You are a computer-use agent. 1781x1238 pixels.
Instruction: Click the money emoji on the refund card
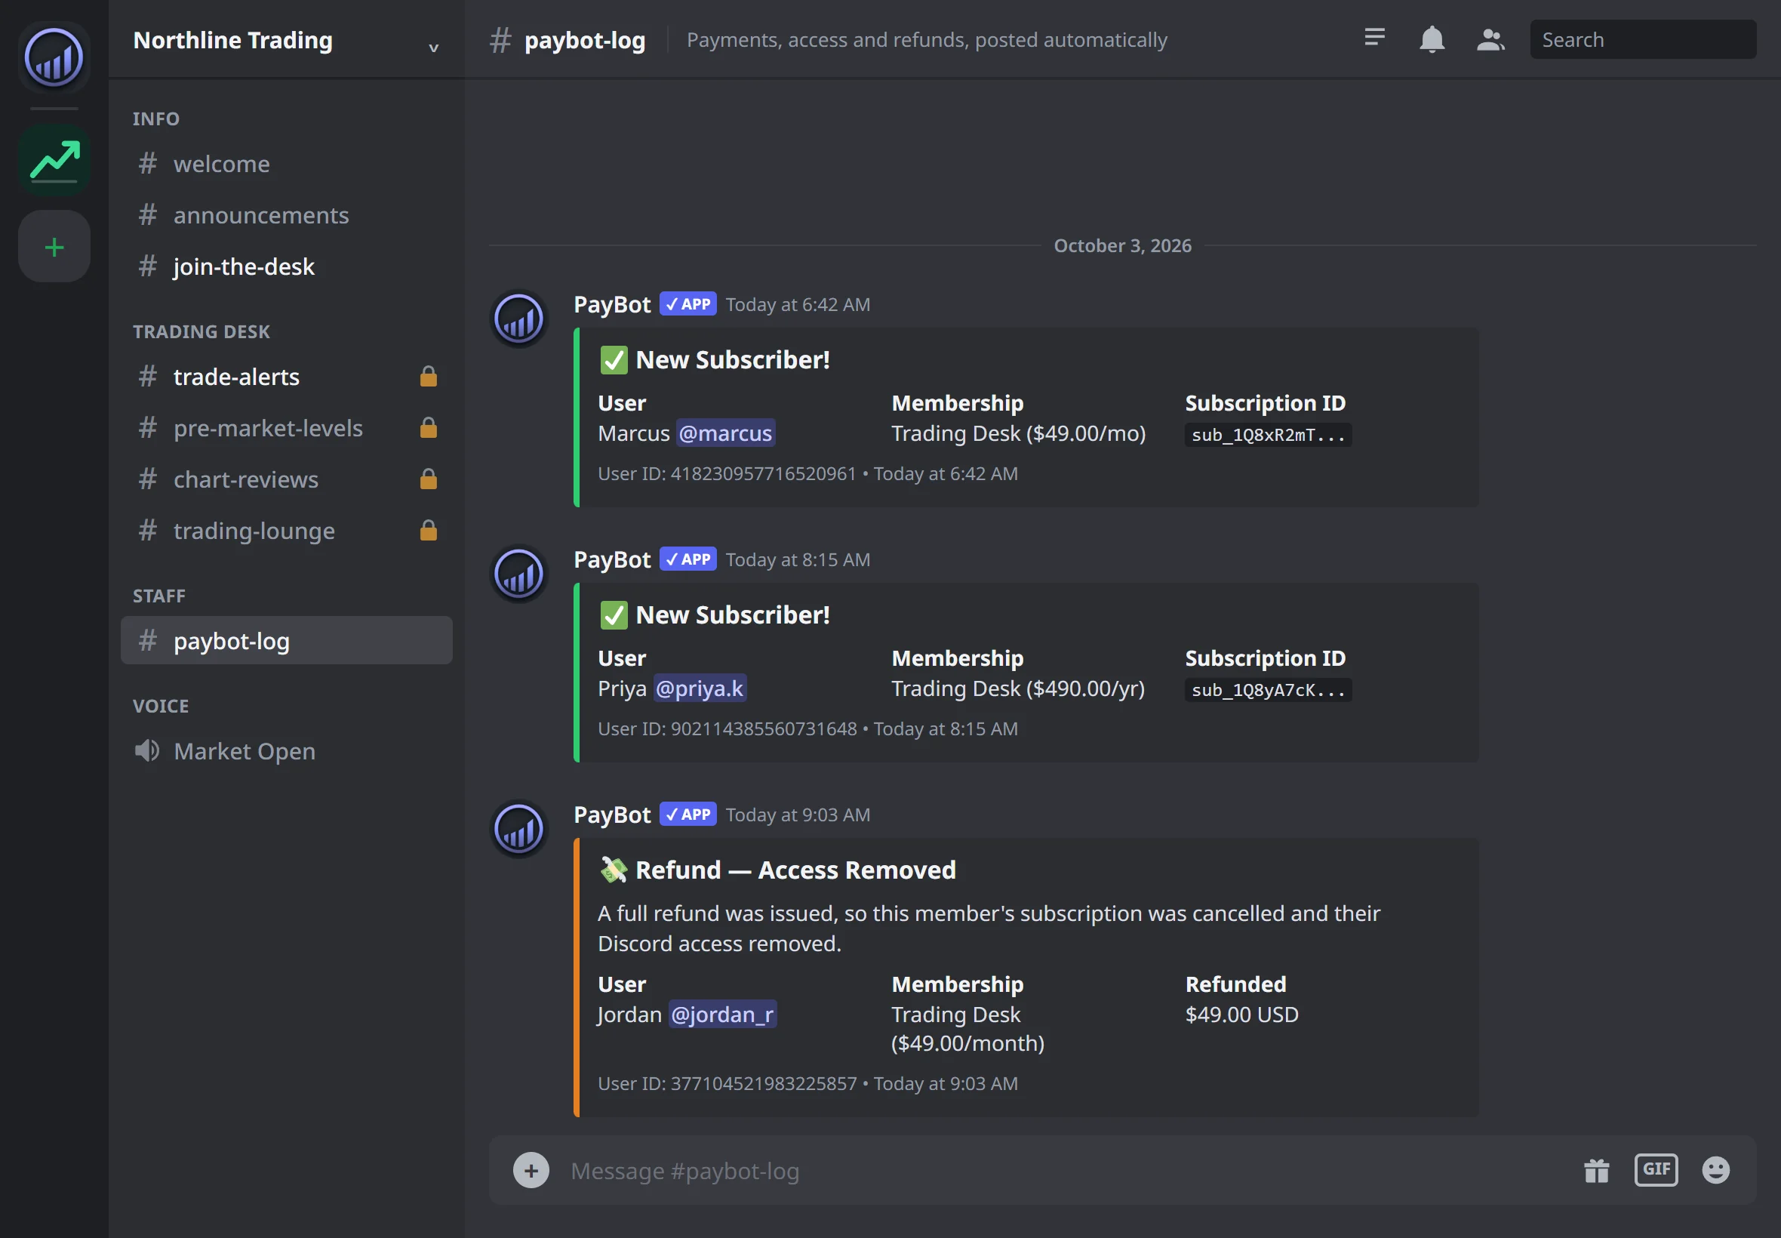tap(614, 870)
